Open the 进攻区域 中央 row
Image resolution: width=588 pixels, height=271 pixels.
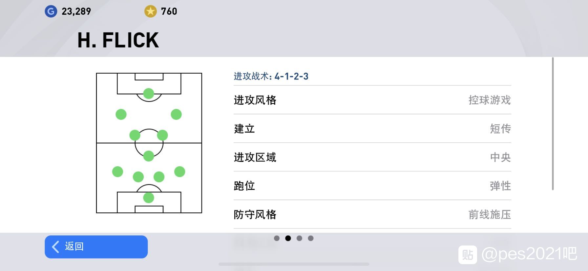tap(372, 157)
